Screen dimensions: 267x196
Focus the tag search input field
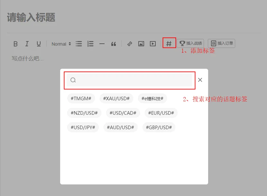point(129,80)
